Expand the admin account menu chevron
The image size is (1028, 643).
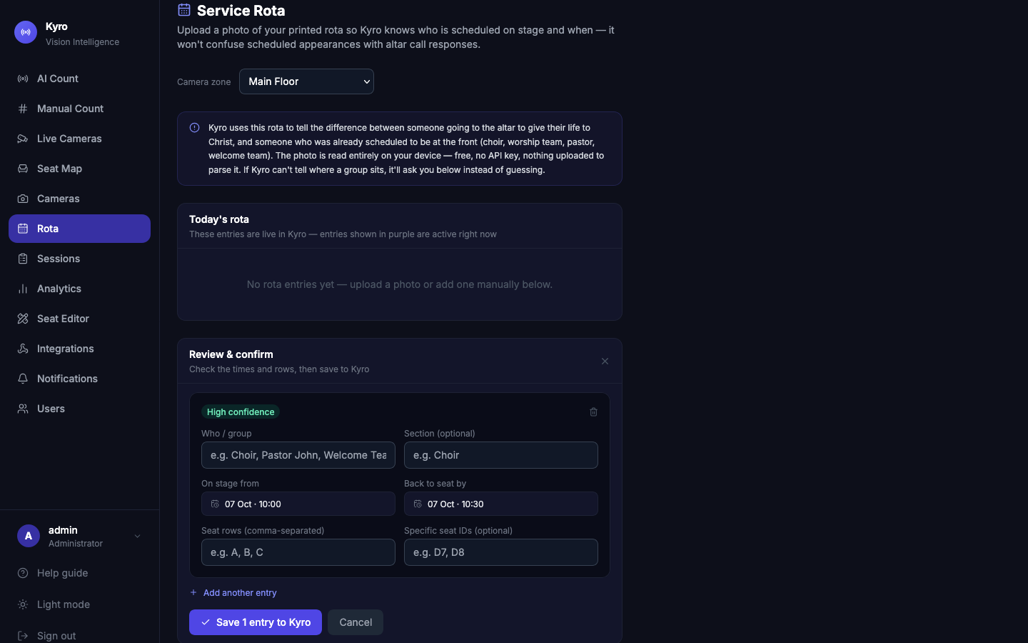click(137, 537)
